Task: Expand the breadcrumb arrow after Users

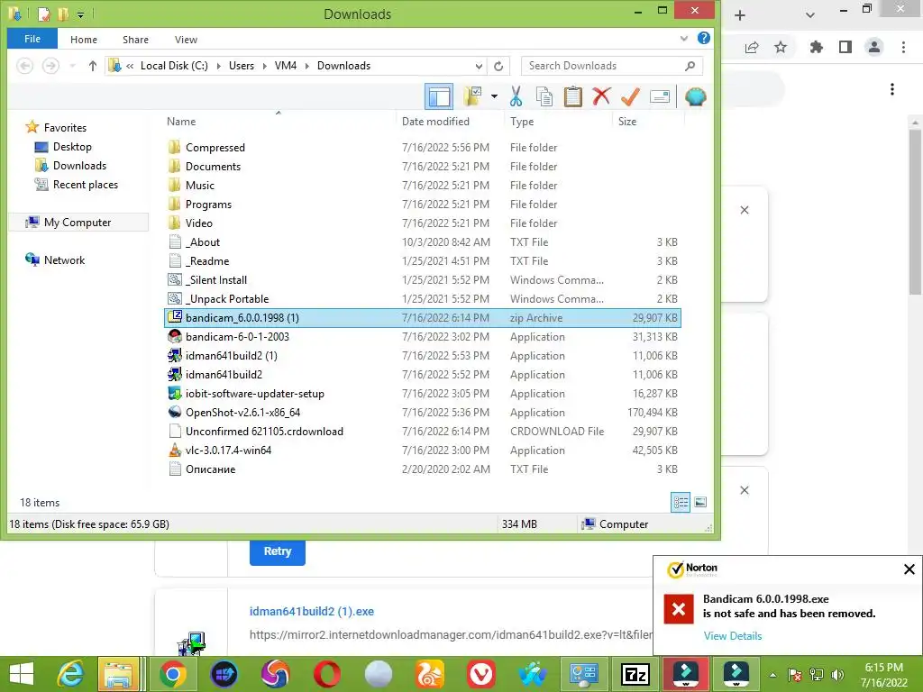Action: point(264,66)
